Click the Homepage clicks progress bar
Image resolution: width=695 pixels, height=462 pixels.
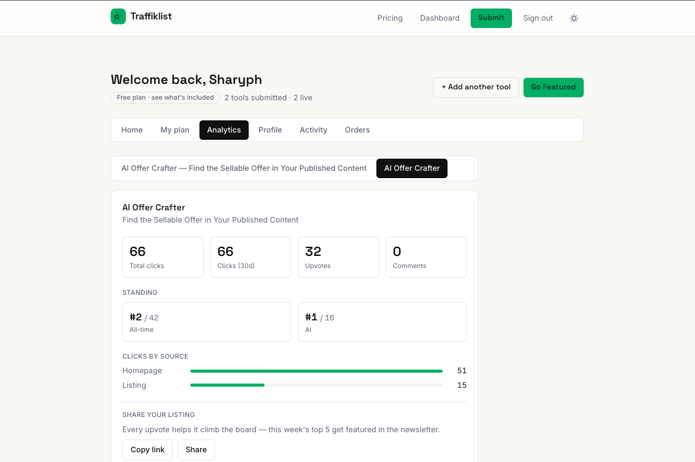[x=316, y=371]
